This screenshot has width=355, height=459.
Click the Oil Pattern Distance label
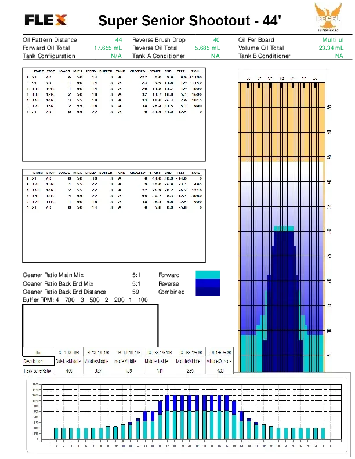click(x=49, y=40)
